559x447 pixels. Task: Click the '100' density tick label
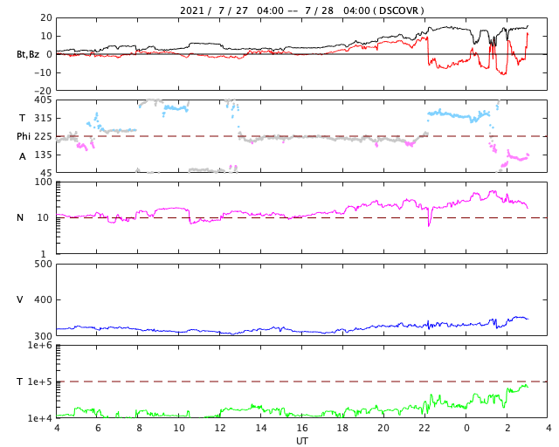43,182
